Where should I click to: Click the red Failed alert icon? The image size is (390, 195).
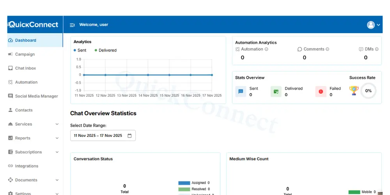point(321,92)
